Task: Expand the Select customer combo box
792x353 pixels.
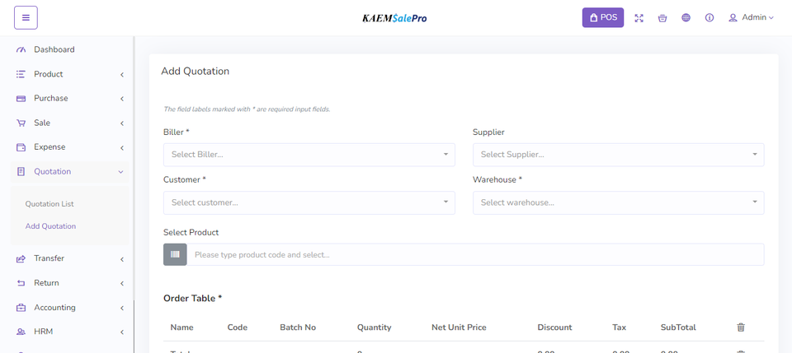Action: pyautogui.click(x=309, y=202)
